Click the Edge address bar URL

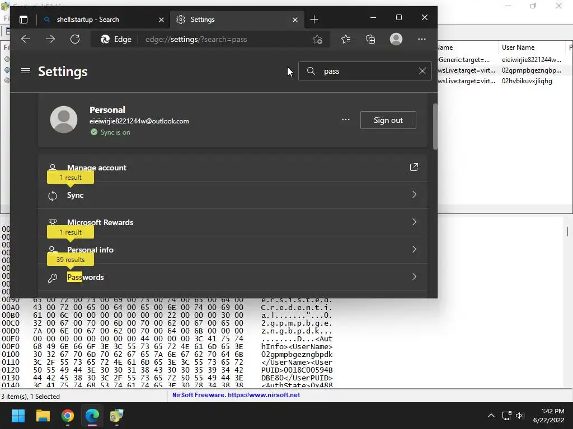click(x=196, y=40)
